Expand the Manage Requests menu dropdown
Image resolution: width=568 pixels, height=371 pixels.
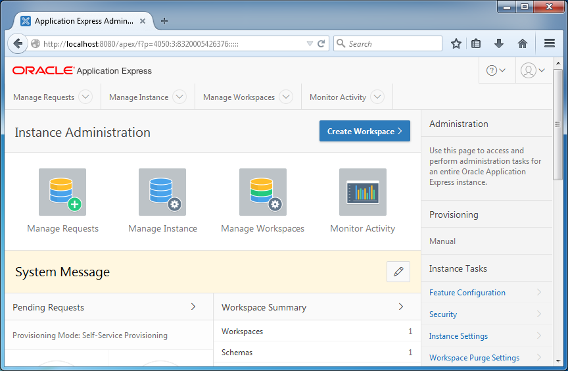pyautogui.click(x=85, y=97)
